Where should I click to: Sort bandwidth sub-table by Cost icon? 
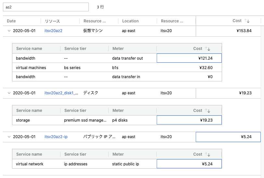click(207, 49)
